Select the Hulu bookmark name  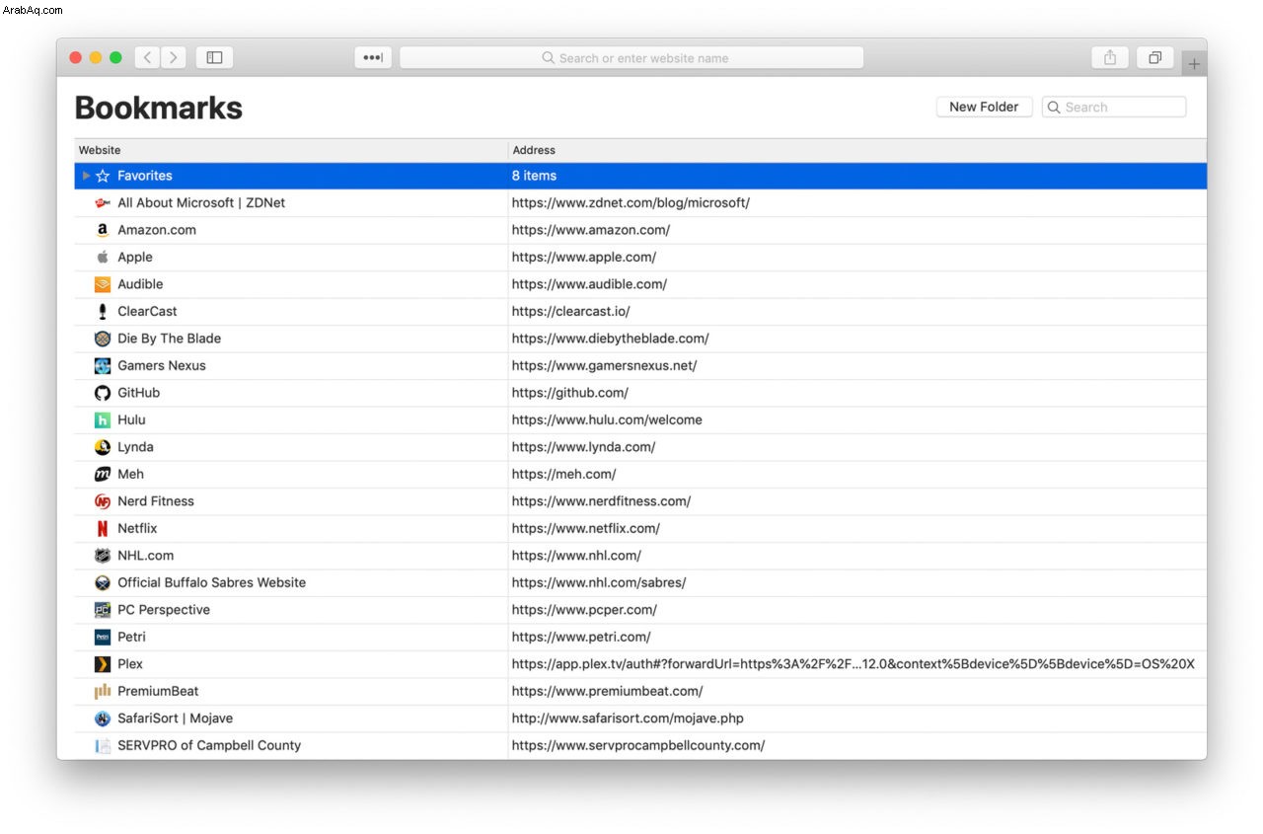point(131,420)
